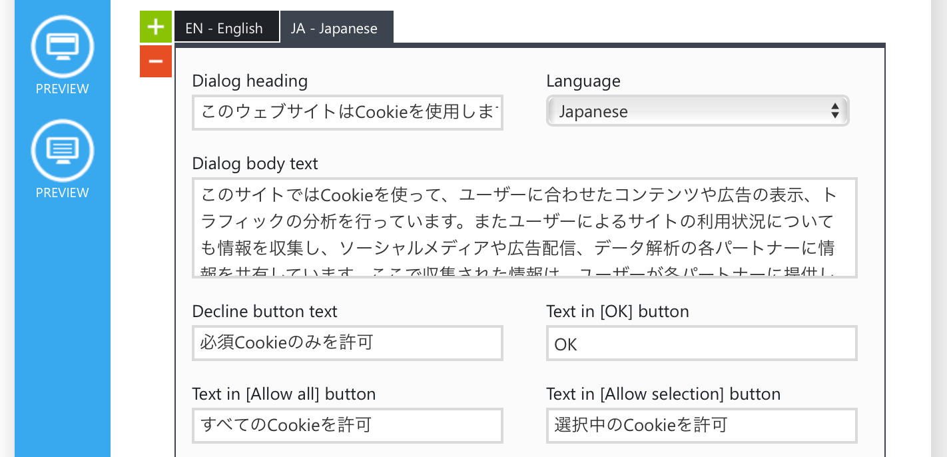Select the JA - Japanese tab

coord(334,29)
